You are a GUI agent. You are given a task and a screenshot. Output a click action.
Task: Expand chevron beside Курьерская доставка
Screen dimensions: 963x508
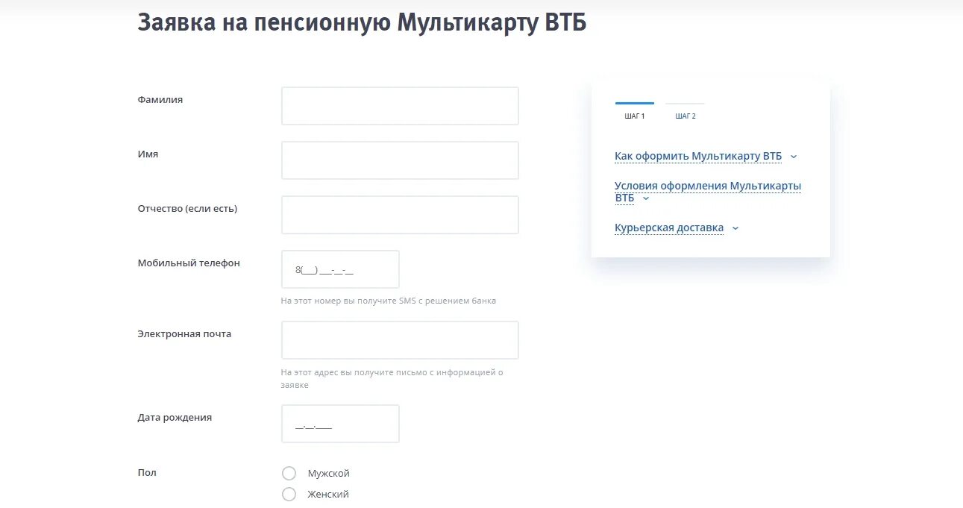(735, 228)
